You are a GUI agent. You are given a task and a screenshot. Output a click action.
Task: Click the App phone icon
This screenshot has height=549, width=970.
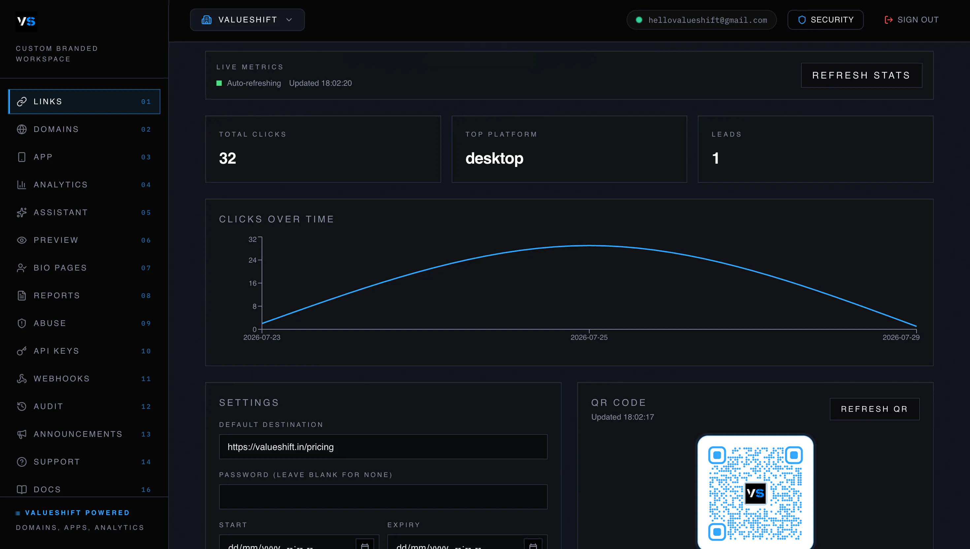coord(22,157)
